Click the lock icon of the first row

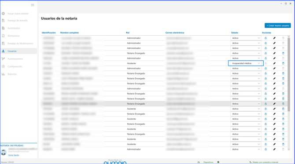click(x=265, y=38)
